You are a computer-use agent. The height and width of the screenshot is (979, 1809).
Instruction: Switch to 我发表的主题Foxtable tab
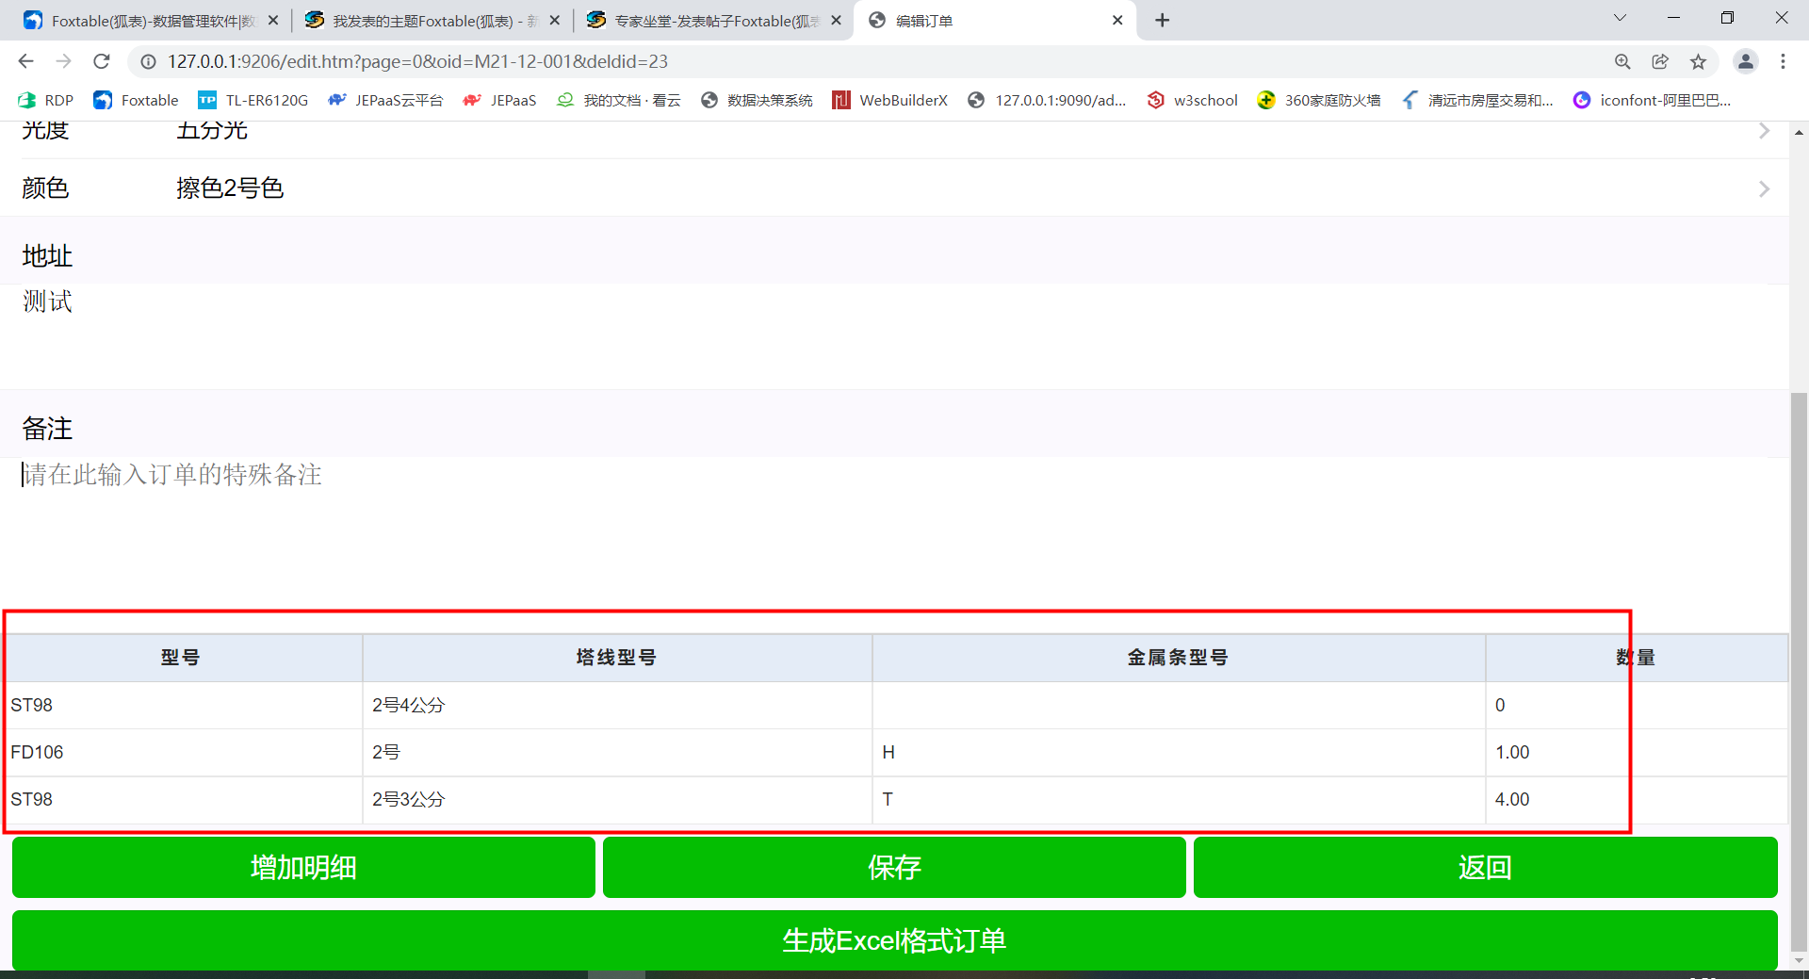click(x=433, y=20)
